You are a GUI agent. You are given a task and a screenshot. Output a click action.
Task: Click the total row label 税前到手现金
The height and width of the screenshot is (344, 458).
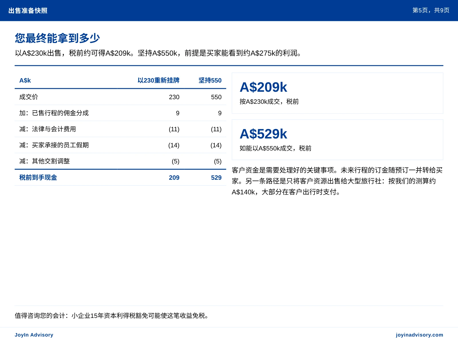tap(38, 177)
